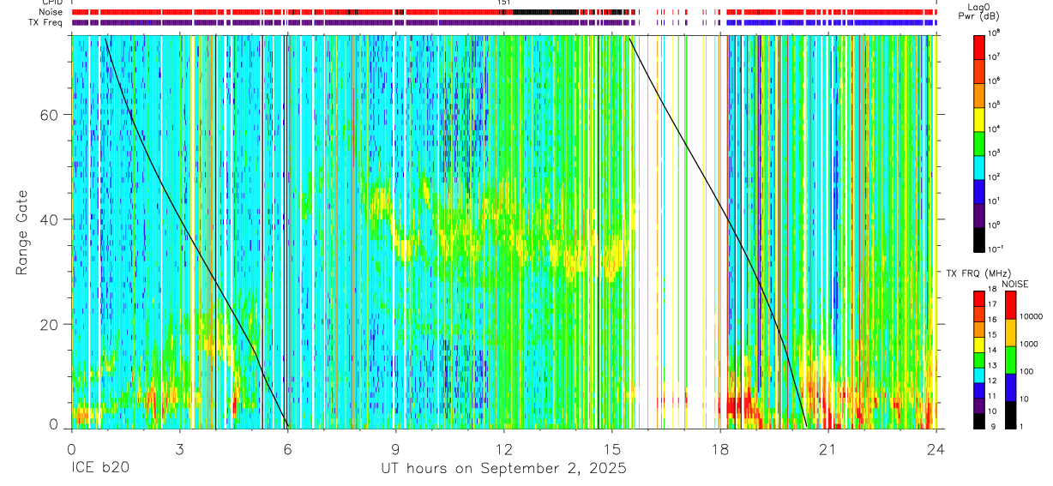Click the purple-and-blue TX Freq strip above plot
The height and width of the screenshot is (486, 1053).
point(503,22)
